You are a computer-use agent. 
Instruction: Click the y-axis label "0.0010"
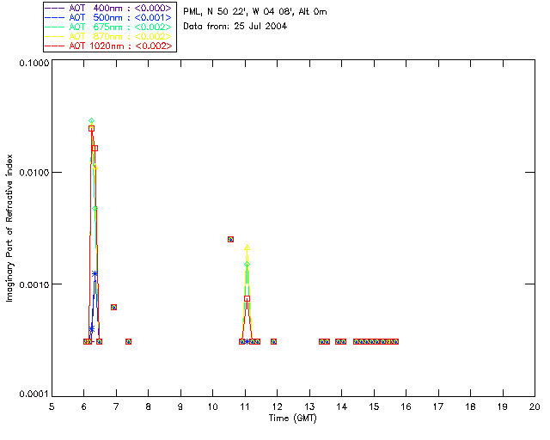[34, 284]
